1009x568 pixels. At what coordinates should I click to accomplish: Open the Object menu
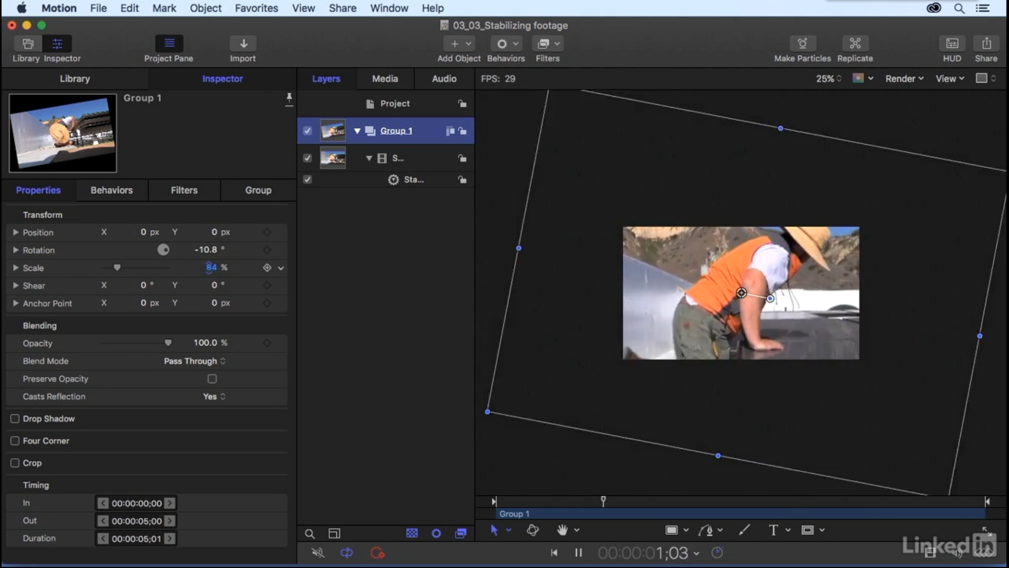click(205, 8)
